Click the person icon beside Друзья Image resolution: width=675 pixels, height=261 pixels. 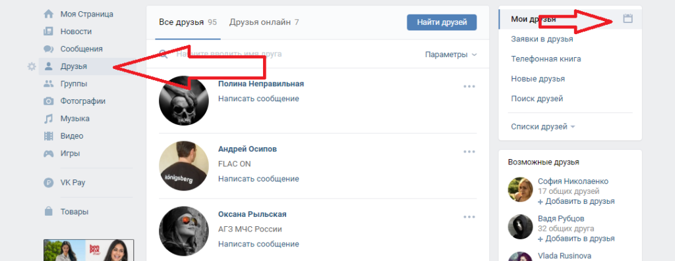coord(49,66)
